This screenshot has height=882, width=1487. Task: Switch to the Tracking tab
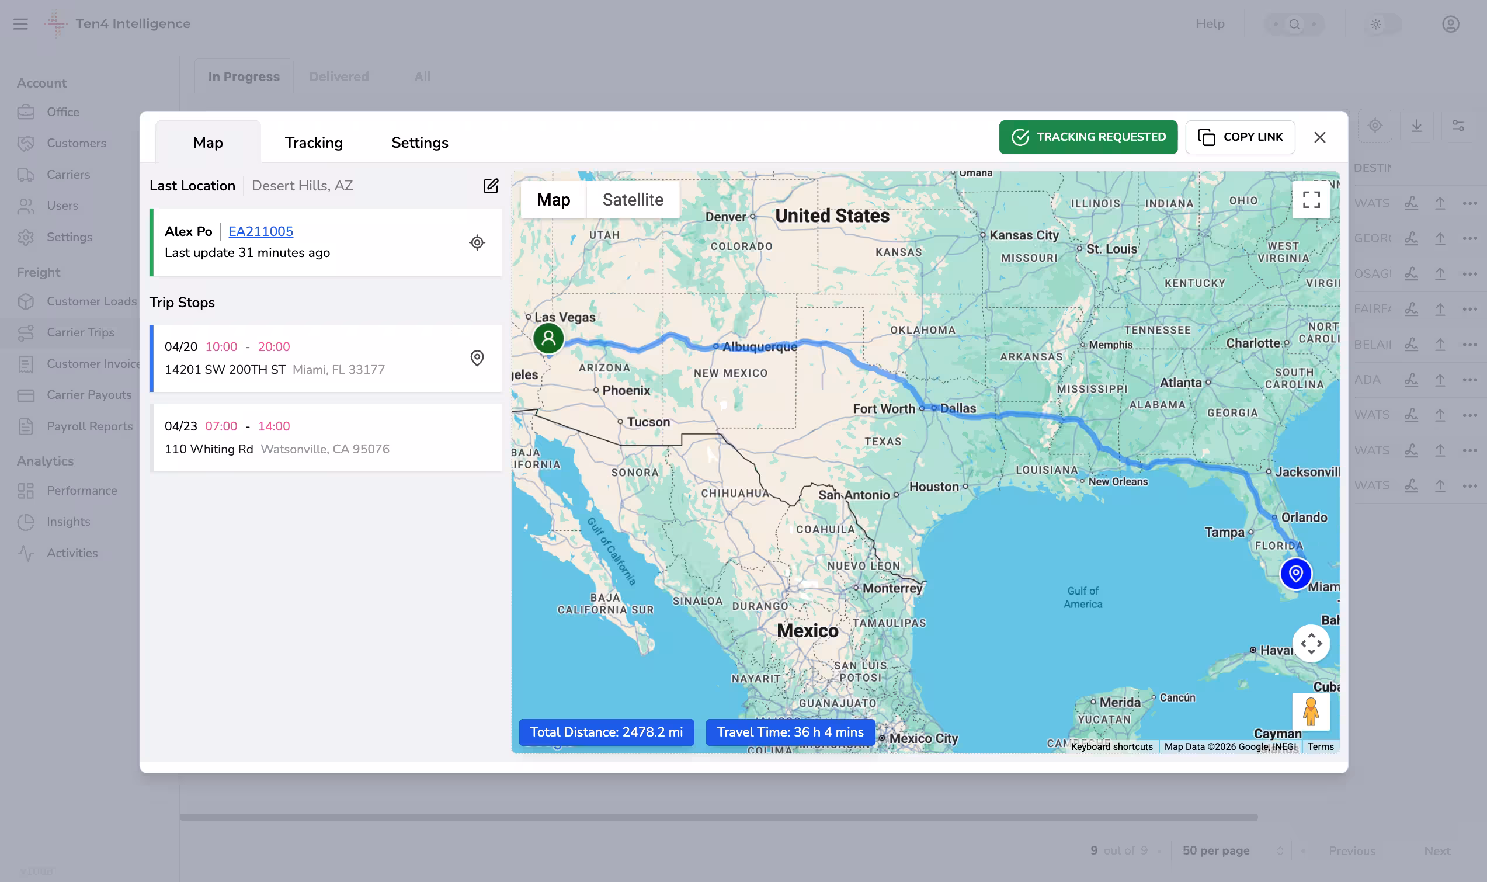click(314, 143)
